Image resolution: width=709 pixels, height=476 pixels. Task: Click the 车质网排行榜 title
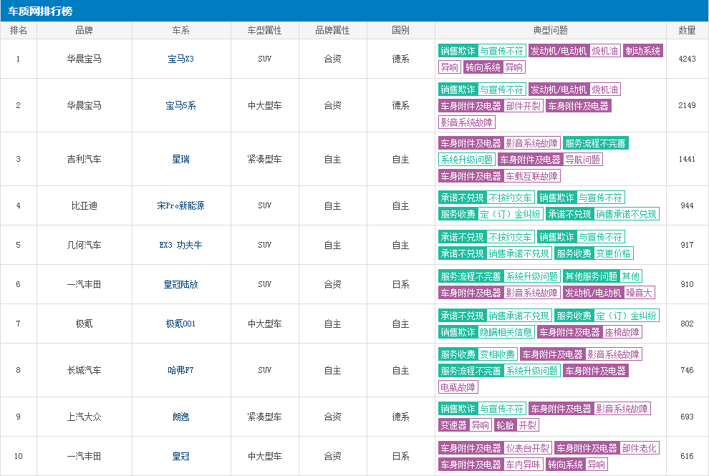point(40,11)
